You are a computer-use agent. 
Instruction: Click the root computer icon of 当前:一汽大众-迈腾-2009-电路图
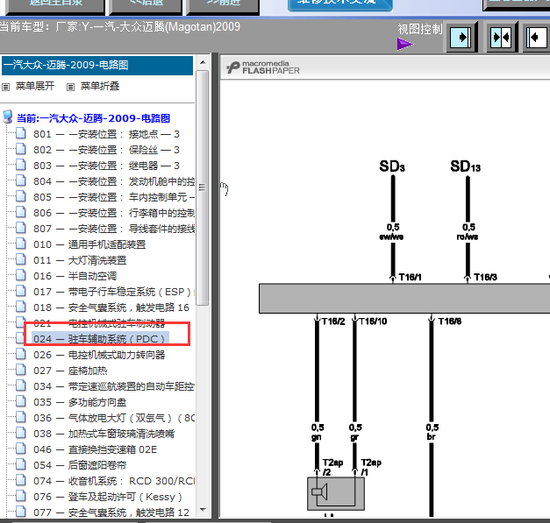[x=7, y=117]
